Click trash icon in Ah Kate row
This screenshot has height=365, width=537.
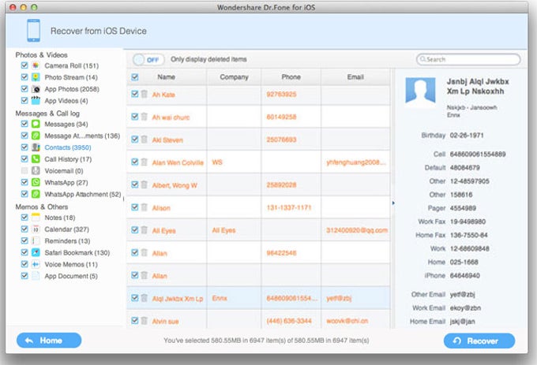[x=145, y=94]
